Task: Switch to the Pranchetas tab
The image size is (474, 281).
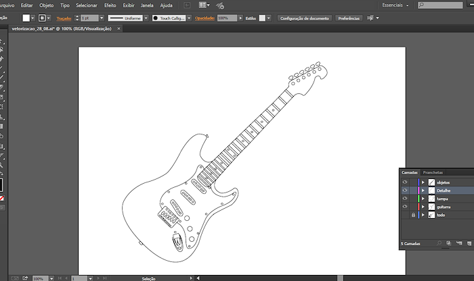Action: 433,172
